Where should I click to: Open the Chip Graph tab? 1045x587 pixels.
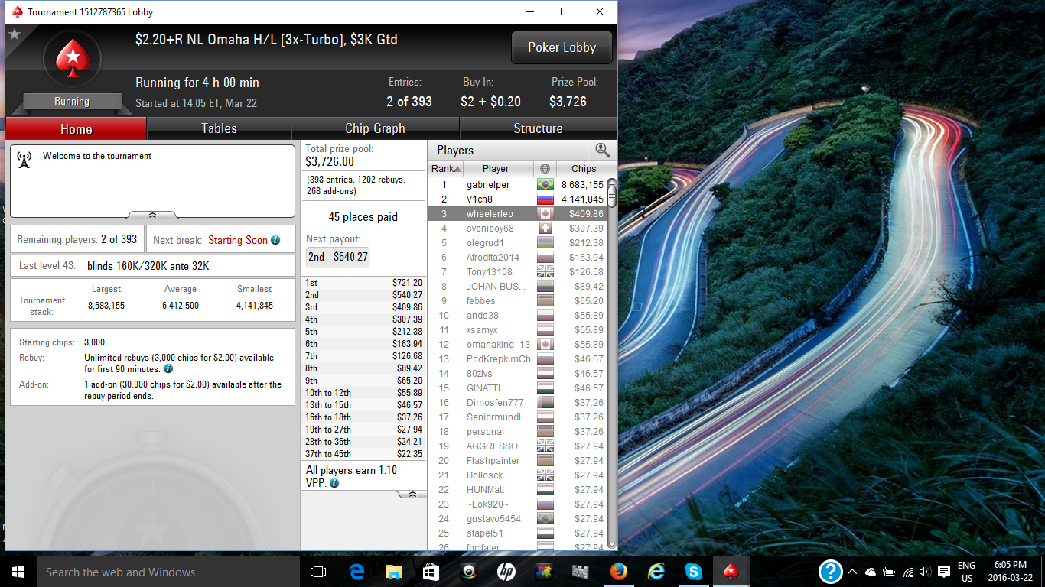coord(375,128)
